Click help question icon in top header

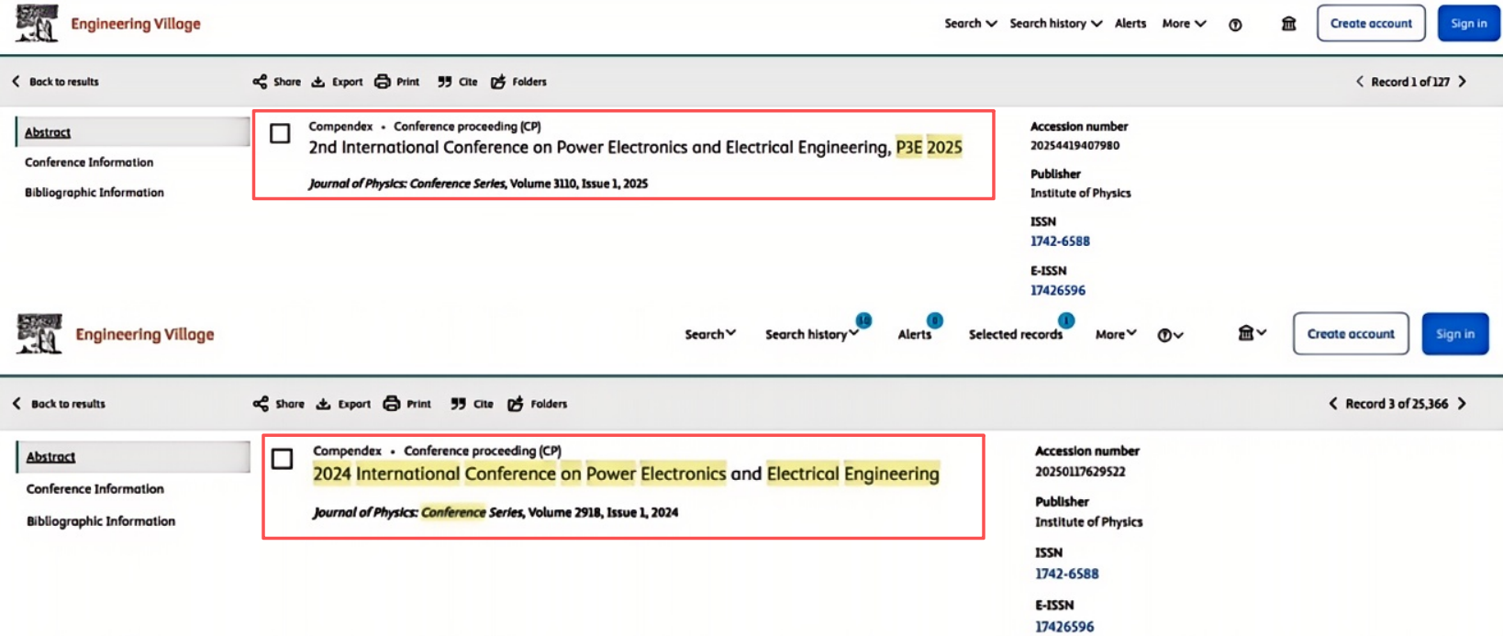point(1235,25)
